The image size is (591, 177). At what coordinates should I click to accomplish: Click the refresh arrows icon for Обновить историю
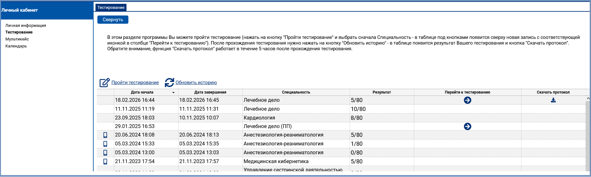(x=169, y=82)
